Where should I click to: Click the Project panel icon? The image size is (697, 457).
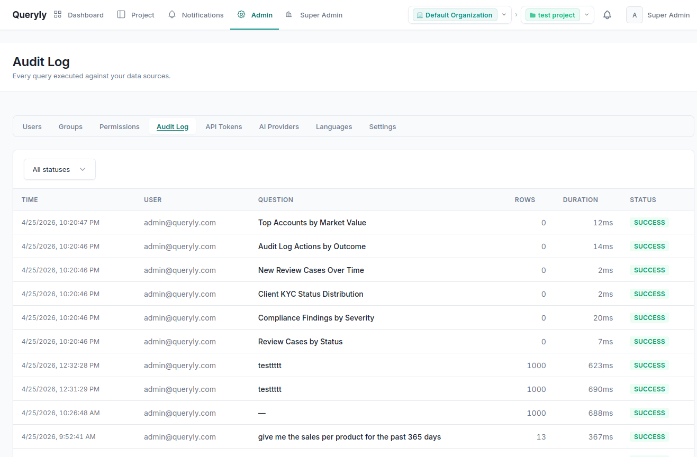[120, 14]
